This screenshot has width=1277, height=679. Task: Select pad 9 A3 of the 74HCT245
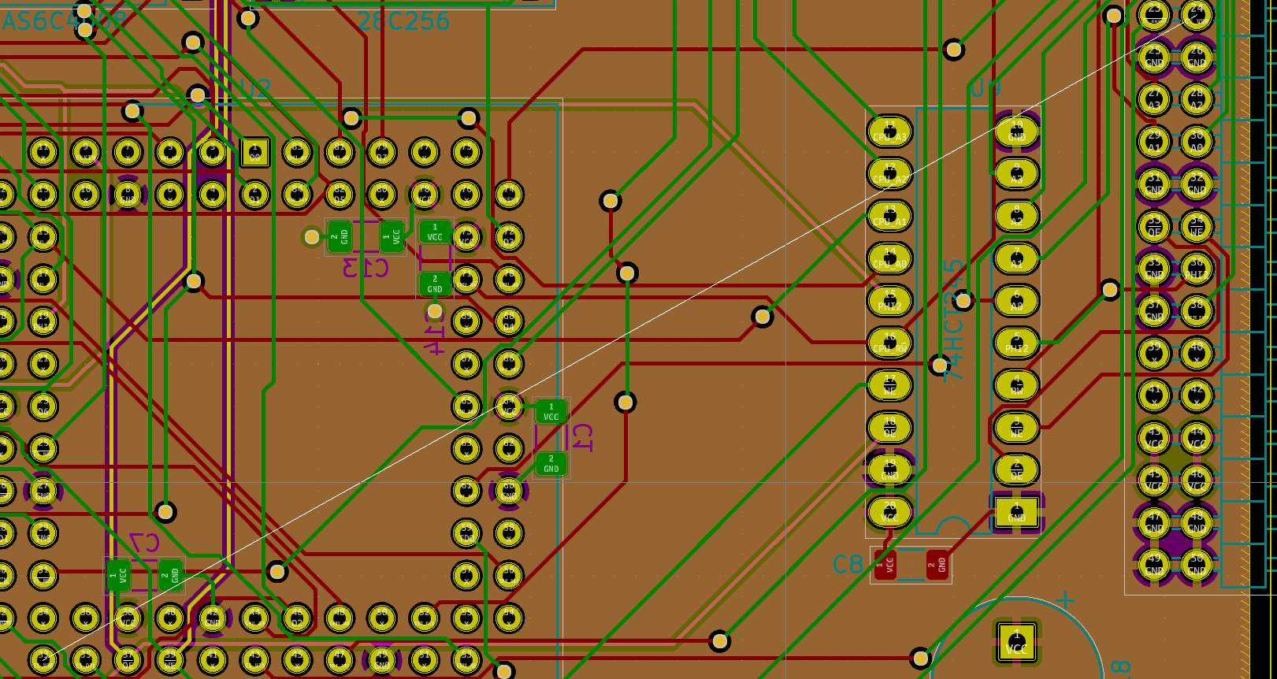1016,174
